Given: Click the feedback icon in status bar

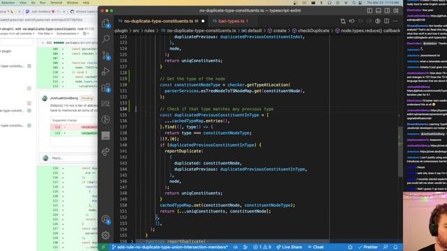Looking at the screenshot, I should (x=386, y=247).
